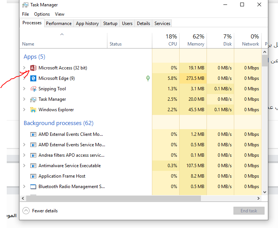278x228 pixels.
Task: Click the Application Frame Host icon
Action: click(33, 176)
